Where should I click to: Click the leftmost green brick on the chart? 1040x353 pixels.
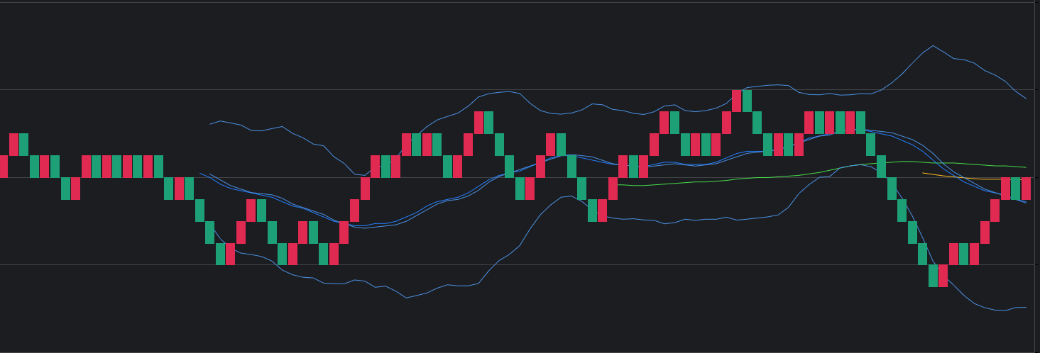23,144
